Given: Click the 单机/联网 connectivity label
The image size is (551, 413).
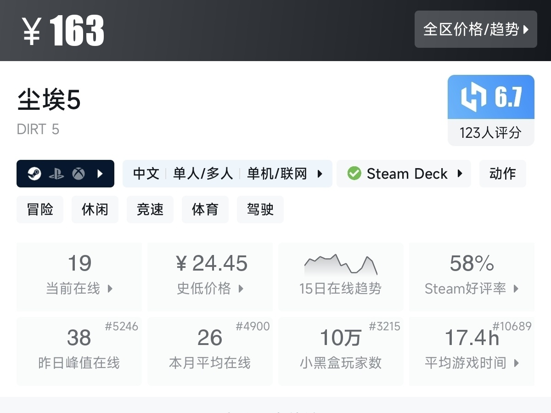Looking at the screenshot, I should (277, 174).
